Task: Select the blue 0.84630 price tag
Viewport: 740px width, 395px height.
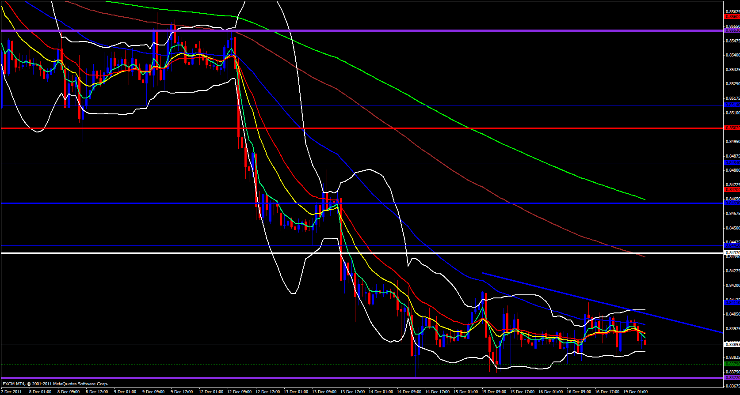Action: [x=732, y=203]
